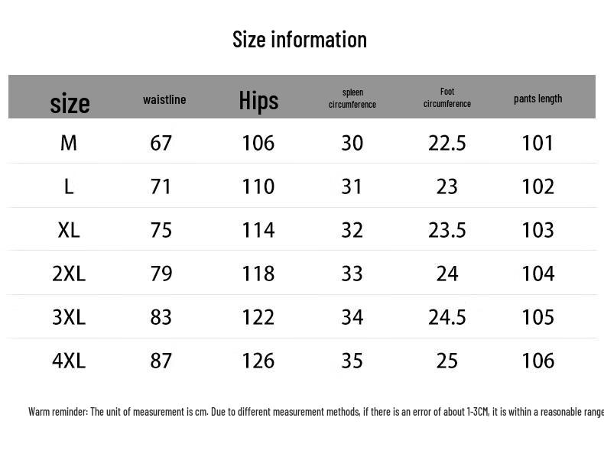Select the "size" column header
This screenshot has height=476, width=604.
[70, 102]
